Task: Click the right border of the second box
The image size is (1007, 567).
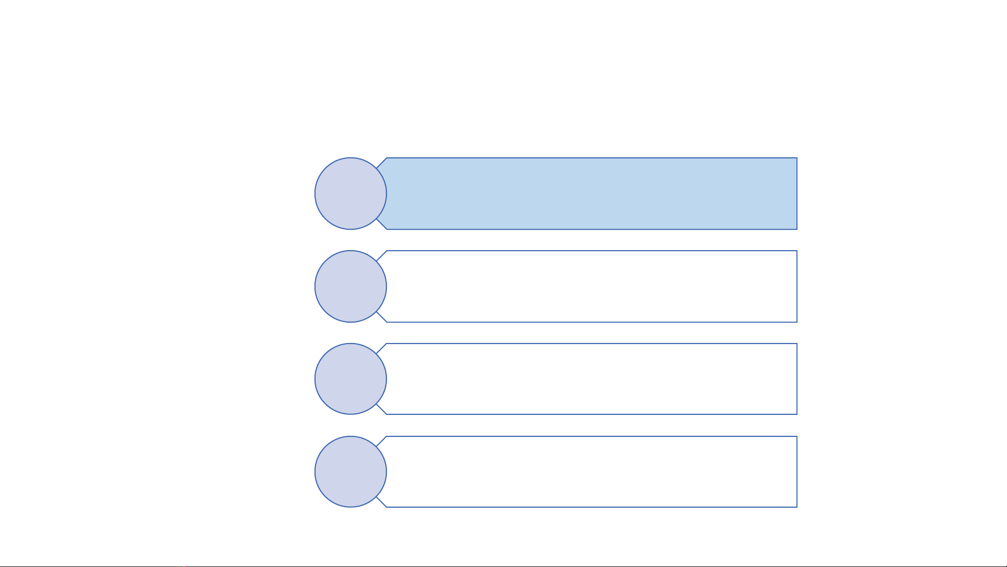Action: [797, 286]
